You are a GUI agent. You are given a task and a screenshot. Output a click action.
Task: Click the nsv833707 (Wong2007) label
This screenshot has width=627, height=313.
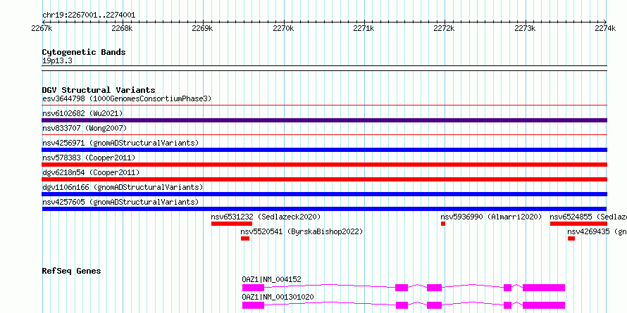(85, 128)
